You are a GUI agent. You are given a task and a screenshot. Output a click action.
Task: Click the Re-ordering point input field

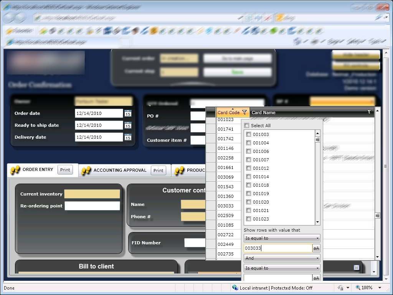(x=92, y=206)
